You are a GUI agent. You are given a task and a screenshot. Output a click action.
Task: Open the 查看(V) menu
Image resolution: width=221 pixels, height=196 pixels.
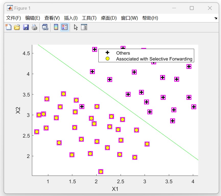(x=52, y=18)
